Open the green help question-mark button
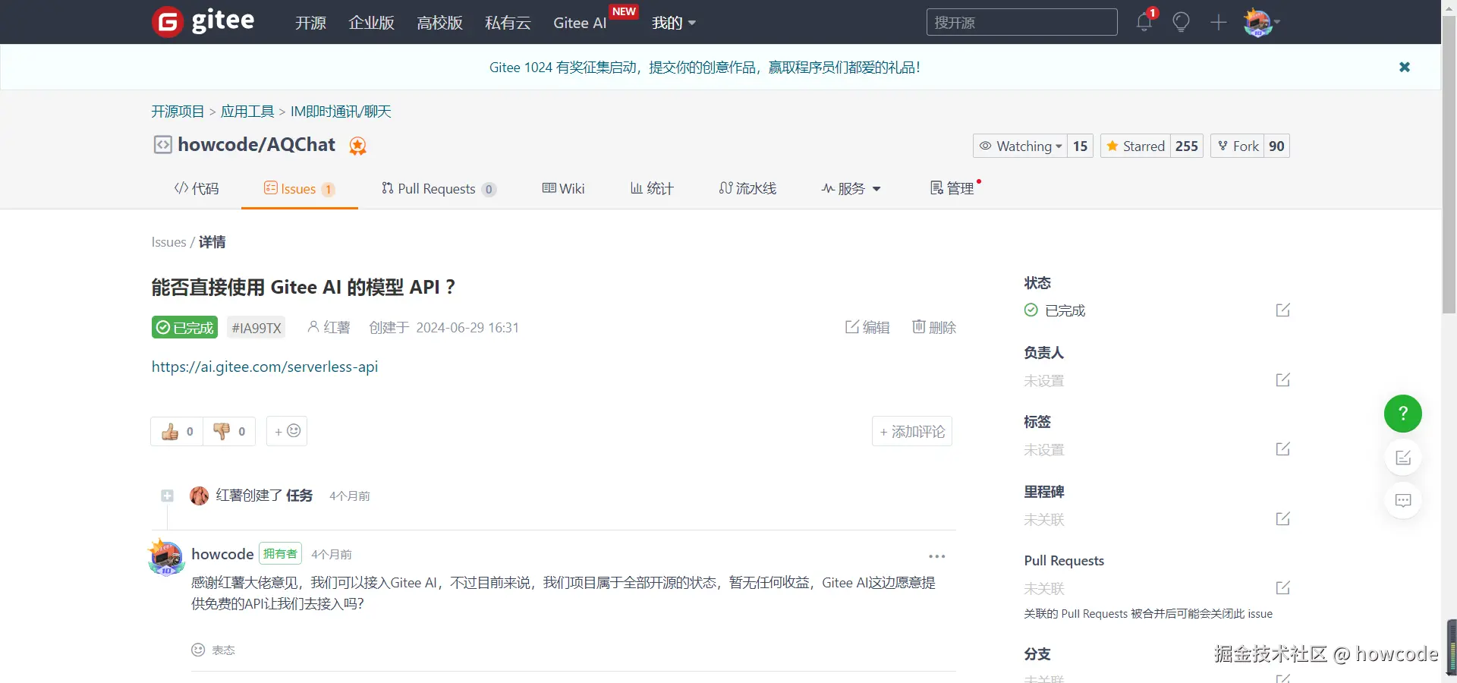Screen dimensions: 1457x683 tap(1403, 414)
